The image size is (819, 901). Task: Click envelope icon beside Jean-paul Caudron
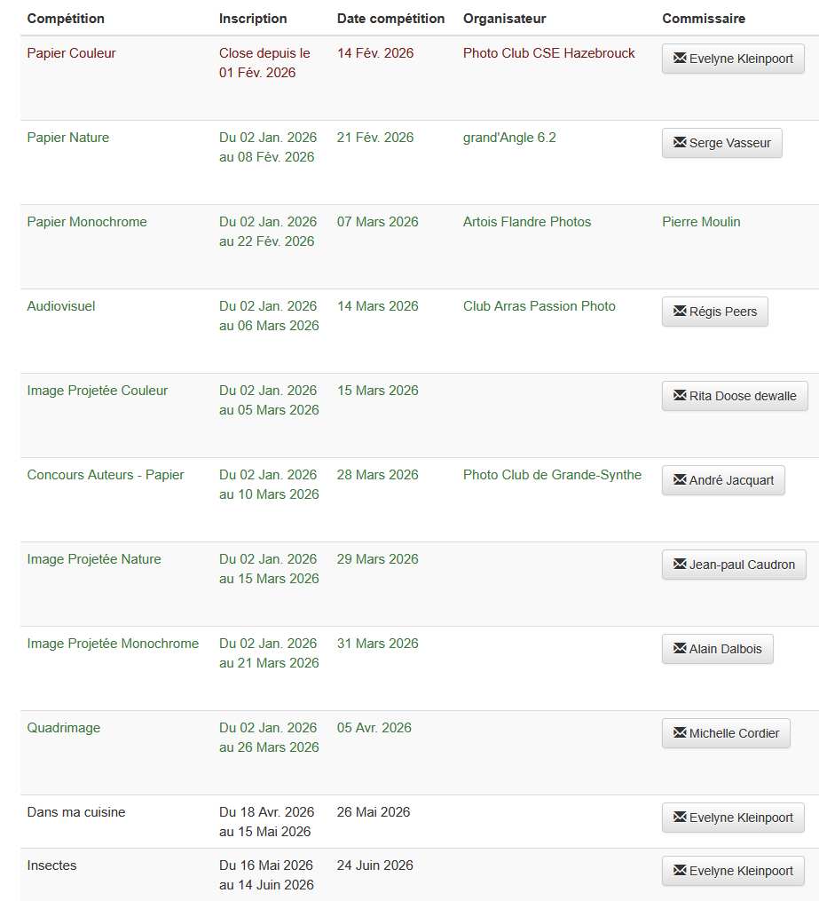(x=680, y=565)
